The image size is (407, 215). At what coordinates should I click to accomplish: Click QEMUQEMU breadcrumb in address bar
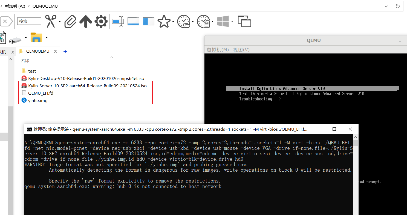pyautogui.click(x=45, y=6)
